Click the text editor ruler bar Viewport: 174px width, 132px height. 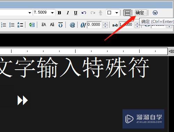[x=84, y=51]
